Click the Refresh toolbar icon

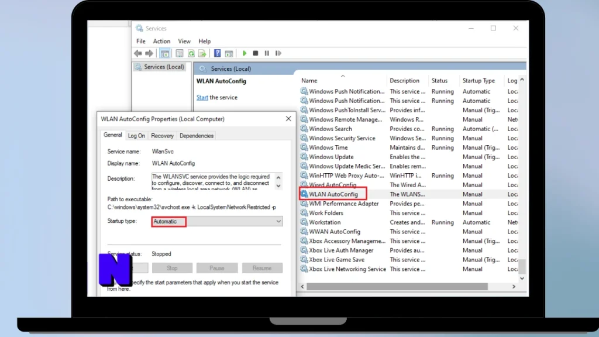click(x=191, y=53)
